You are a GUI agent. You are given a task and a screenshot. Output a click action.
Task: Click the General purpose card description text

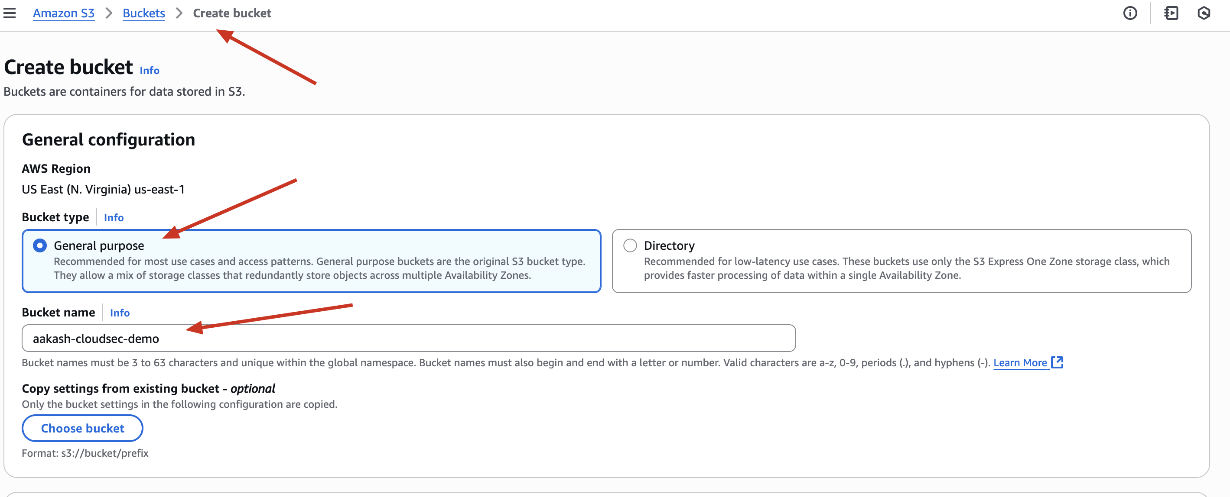point(319,268)
